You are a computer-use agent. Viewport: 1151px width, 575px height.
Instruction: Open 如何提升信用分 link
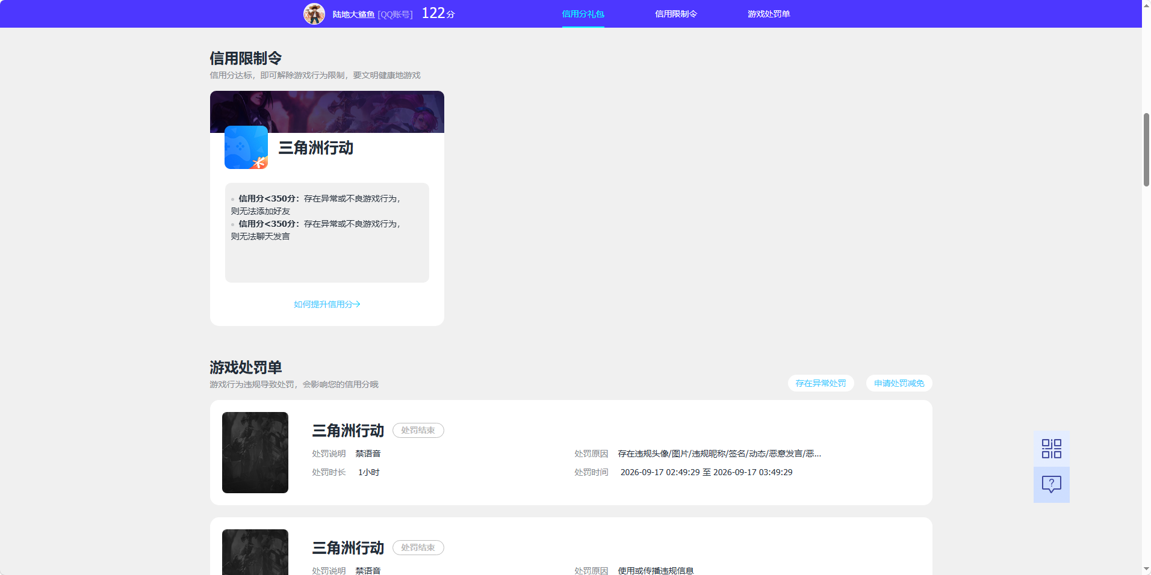pyautogui.click(x=327, y=304)
